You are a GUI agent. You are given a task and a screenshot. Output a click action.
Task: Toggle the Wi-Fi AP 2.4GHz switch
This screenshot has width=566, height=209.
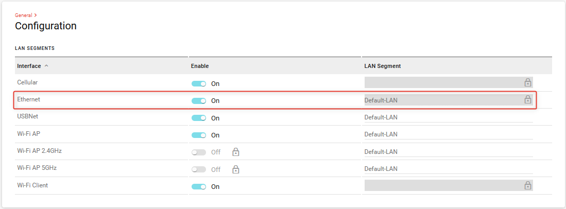(199, 152)
